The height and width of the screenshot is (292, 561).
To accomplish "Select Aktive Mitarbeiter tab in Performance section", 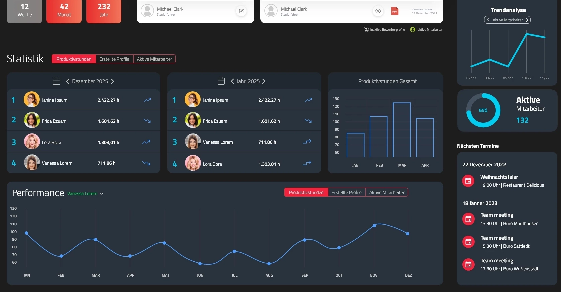I will [x=386, y=192].
